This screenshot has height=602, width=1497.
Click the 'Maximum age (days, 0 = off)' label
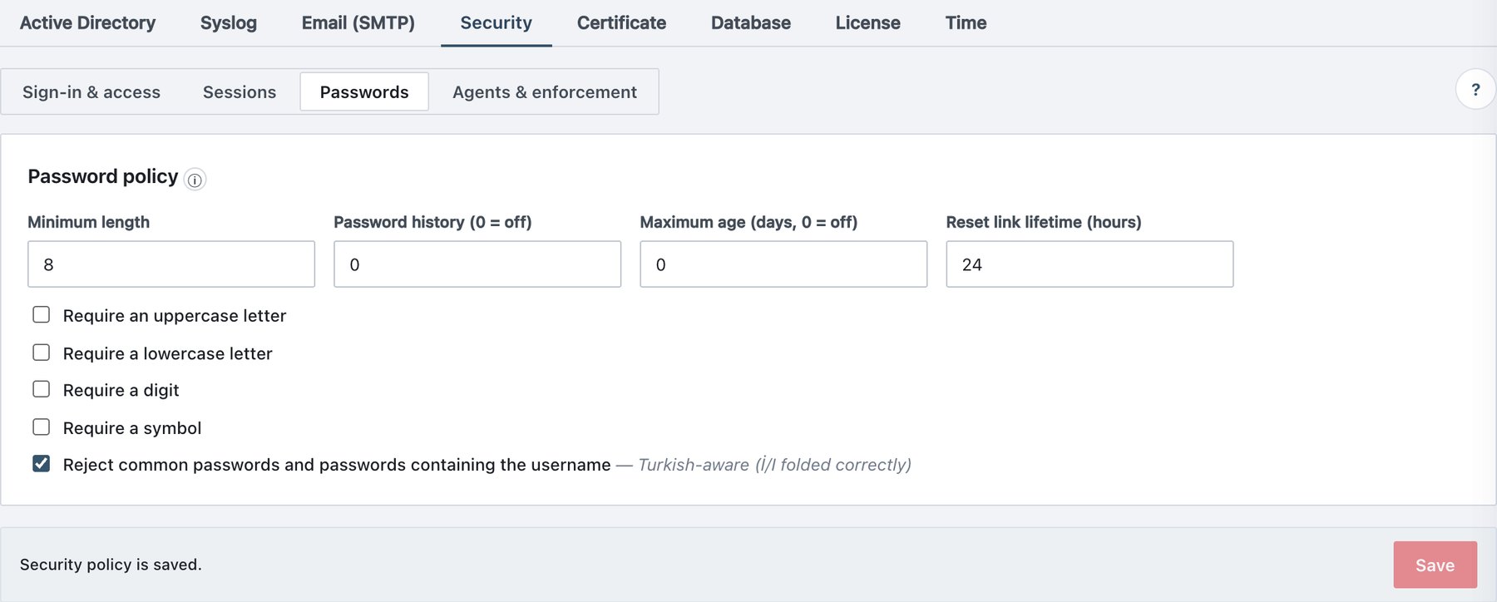click(x=748, y=222)
